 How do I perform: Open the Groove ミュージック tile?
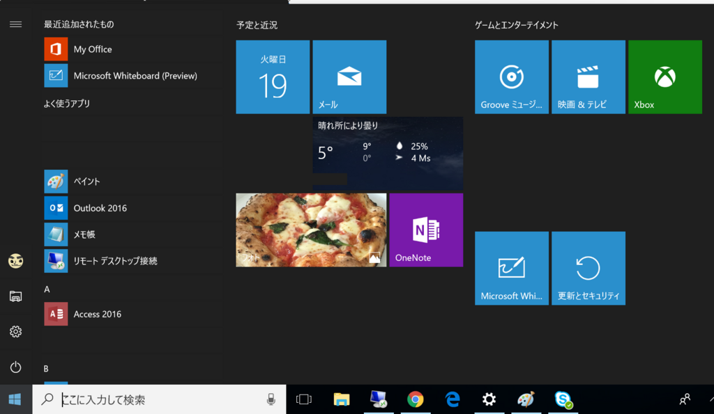click(x=512, y=77)
